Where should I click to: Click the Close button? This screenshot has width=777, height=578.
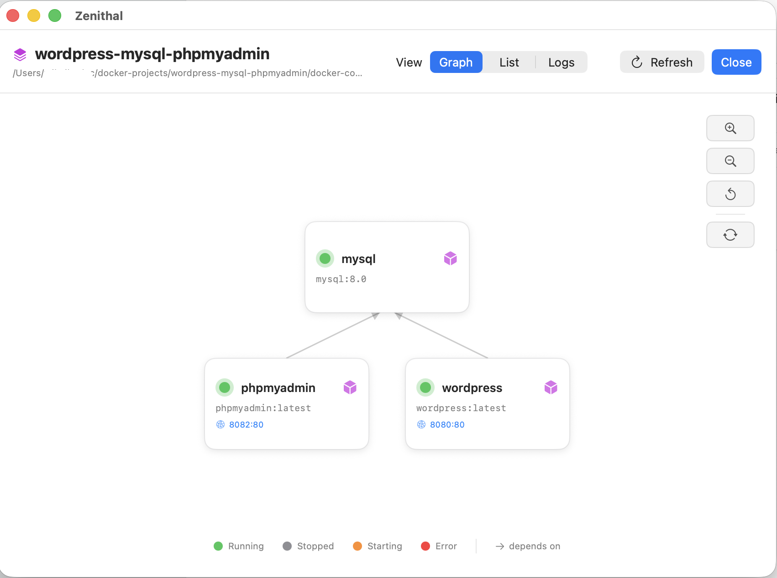coord(736,62)
